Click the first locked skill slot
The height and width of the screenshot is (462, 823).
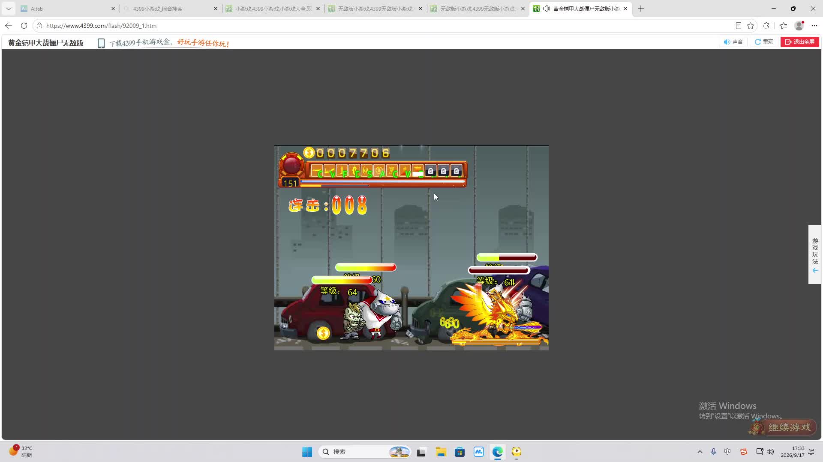(430, 171)
